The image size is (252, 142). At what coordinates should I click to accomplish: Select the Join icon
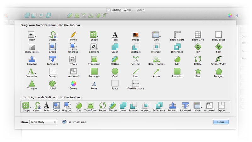(198, 47)
